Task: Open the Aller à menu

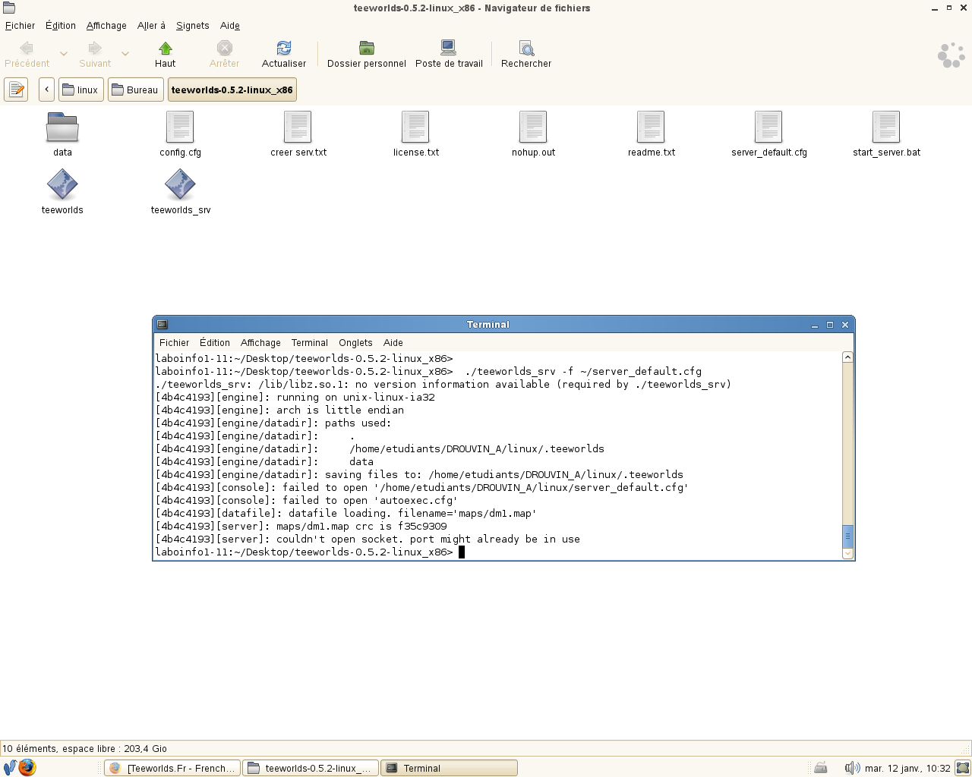Action: coord(151,25)
